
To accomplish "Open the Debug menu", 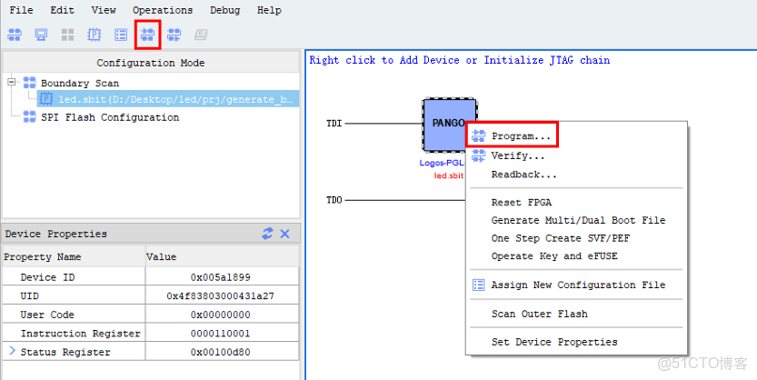I will pos(225,10).
